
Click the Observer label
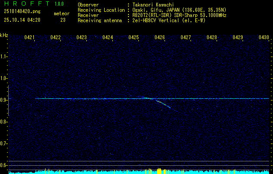point(88,5)
